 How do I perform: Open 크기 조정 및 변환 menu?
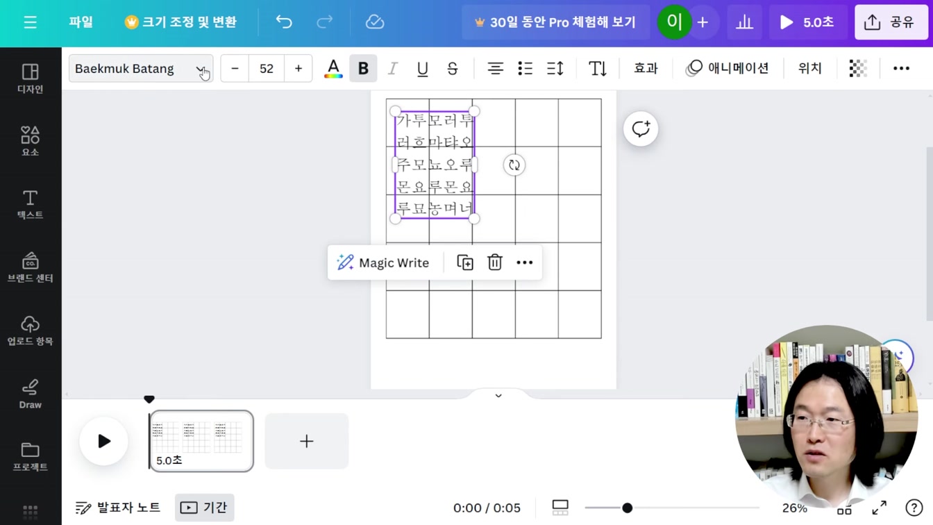pos(180,22)
